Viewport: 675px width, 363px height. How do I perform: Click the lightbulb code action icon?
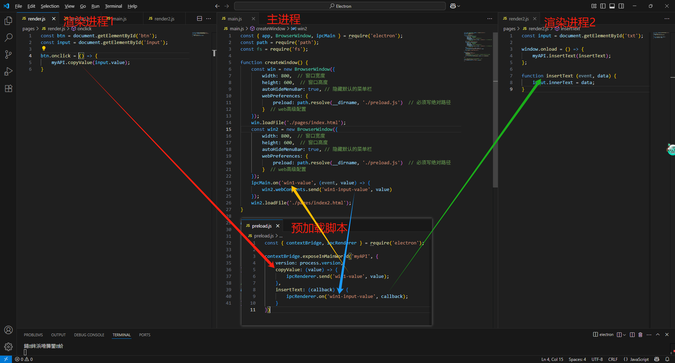44,49
